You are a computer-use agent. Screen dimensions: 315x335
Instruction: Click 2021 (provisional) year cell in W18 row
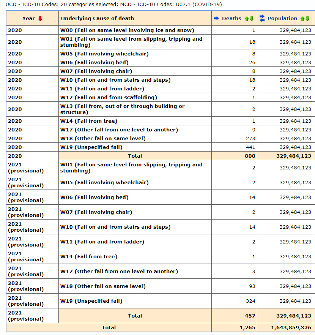point(26,286)
